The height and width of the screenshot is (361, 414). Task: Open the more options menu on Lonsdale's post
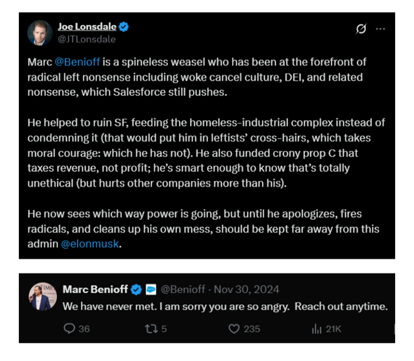click(381, 28)
